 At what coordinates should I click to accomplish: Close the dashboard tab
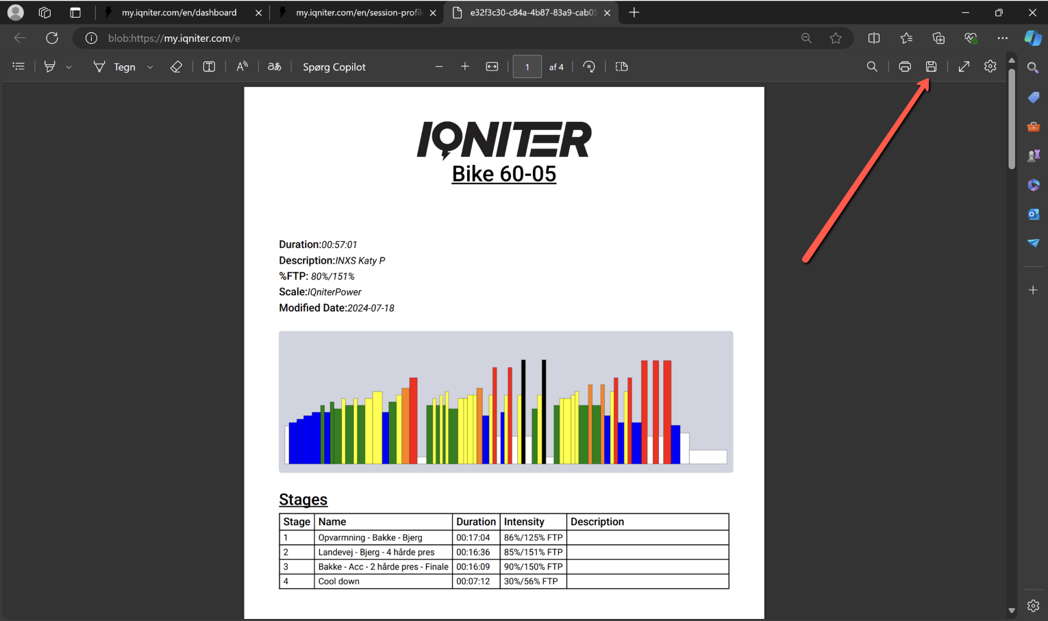[258, 12]
